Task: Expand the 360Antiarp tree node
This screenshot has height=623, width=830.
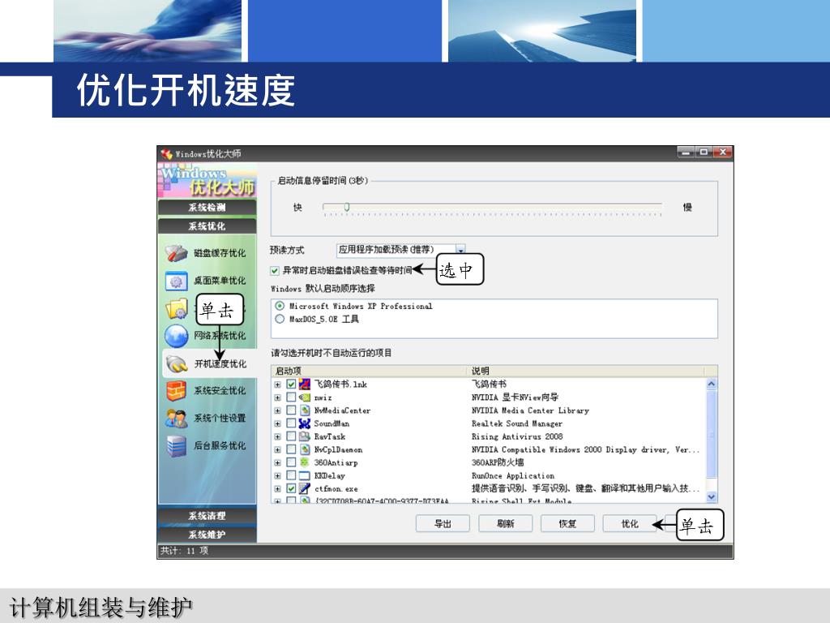Action: click(277, 462)
